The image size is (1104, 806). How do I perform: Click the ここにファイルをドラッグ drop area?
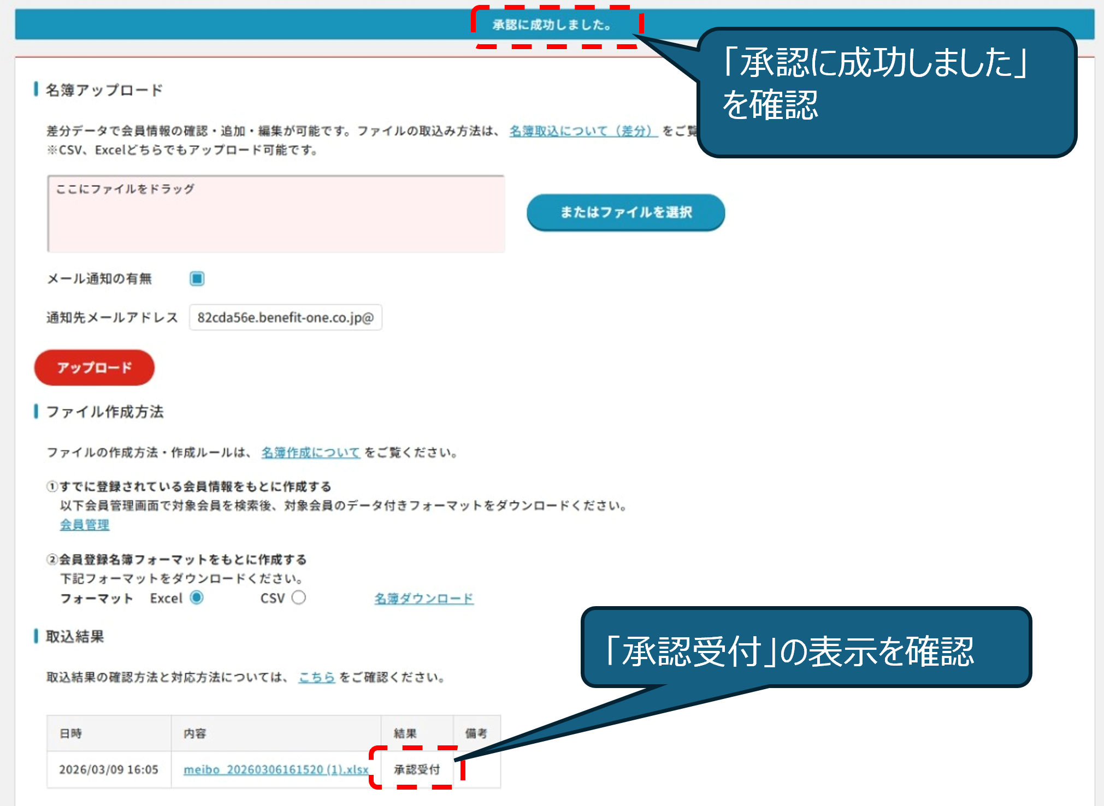(x=276, y=214)
